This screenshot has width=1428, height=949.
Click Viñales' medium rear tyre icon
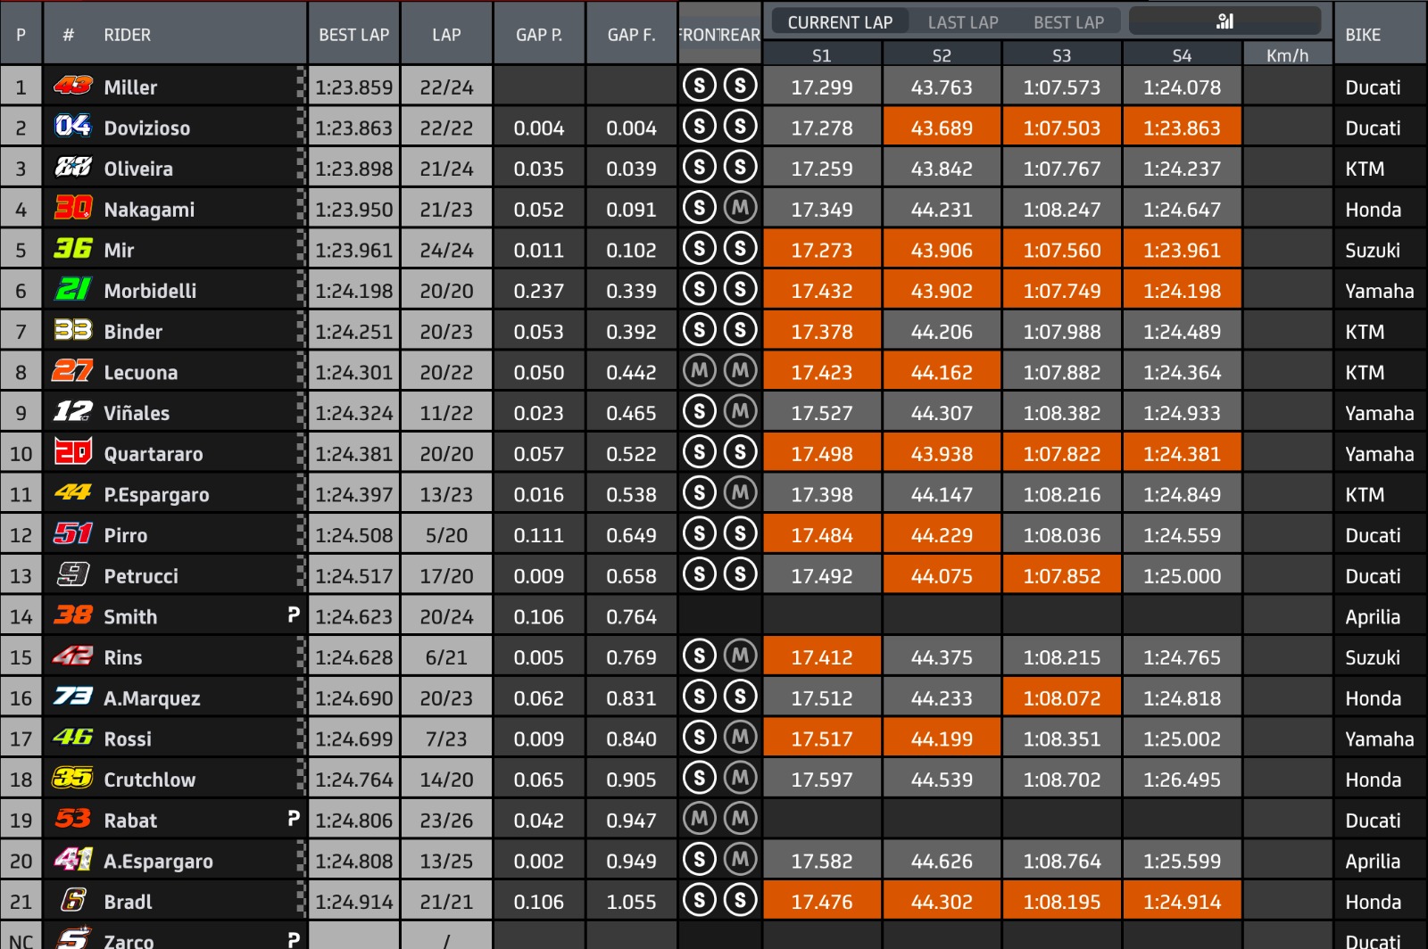(x=740, y=411)
